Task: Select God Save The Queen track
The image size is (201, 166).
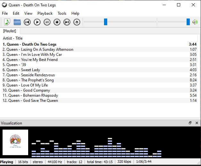Action: [x=100, y=101]
